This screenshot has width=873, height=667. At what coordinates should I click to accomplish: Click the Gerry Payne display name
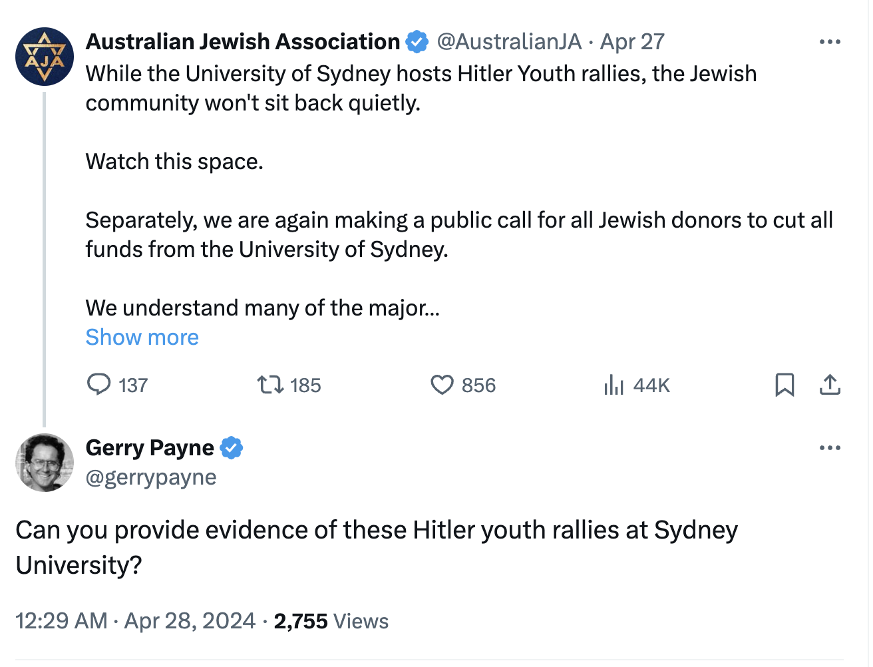point(150,448)
